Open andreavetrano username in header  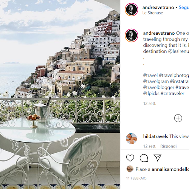tap(158, 8)
